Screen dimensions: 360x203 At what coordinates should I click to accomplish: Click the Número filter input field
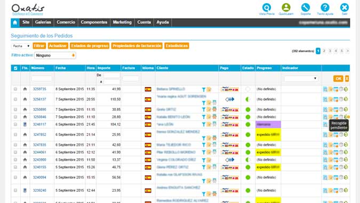click(x=42, y=79)
